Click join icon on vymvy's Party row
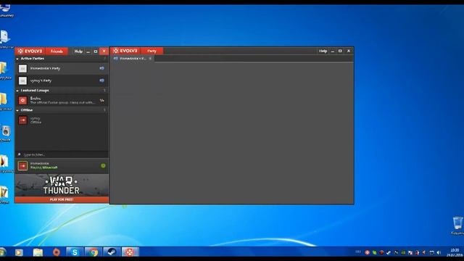This screenshot has height=261, width=464. click(101, 80)
